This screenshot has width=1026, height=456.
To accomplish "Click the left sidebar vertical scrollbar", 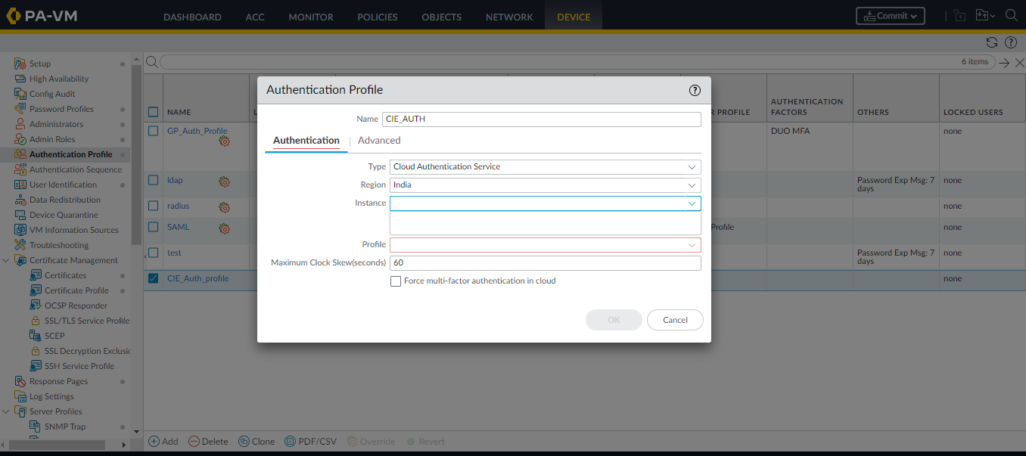I will pyautogui.click(x=136, y=155).
